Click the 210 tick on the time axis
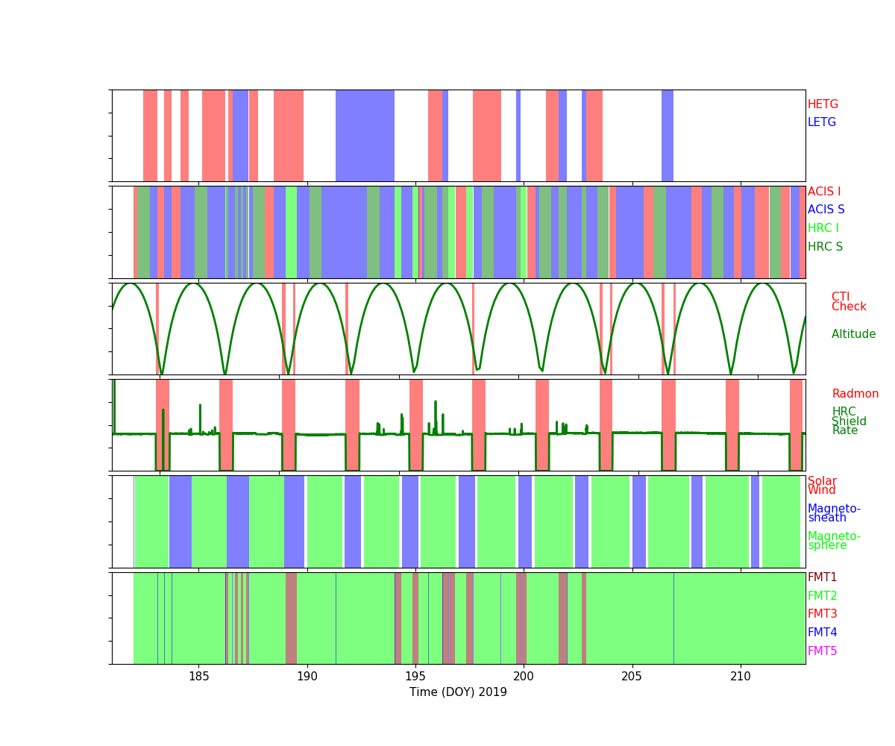The width and height of the screenshot is (895, 746). (x=741, y=676)
